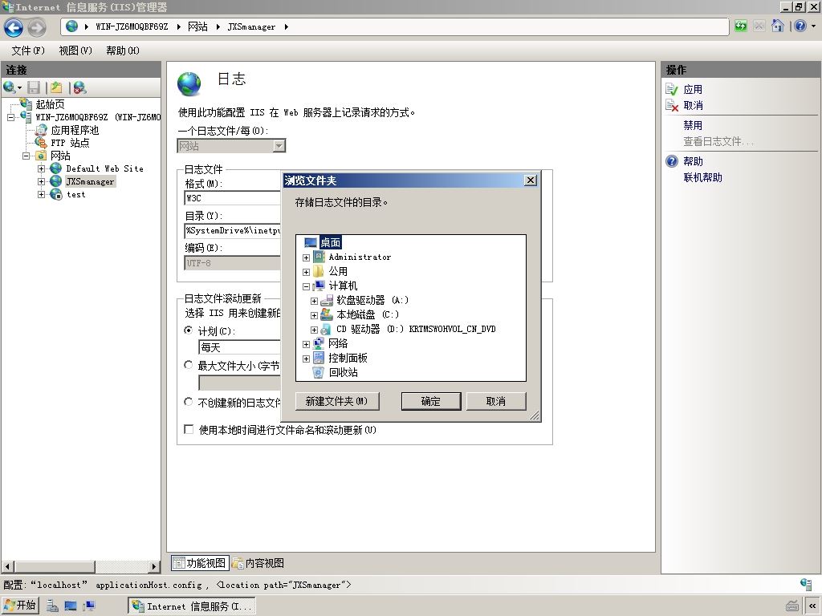822x616 pixels.
Task: Expand the 网络 node in the dialog
Action: 306,344
